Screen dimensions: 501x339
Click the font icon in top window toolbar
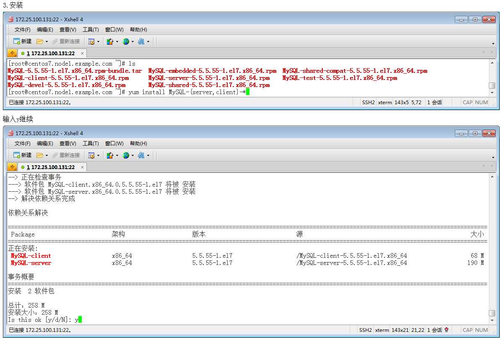coord(141,41)
